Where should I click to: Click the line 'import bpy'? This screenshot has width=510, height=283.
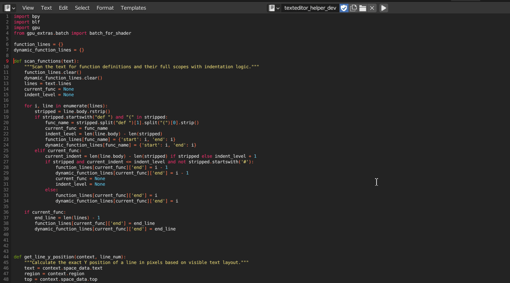[27, 16]
